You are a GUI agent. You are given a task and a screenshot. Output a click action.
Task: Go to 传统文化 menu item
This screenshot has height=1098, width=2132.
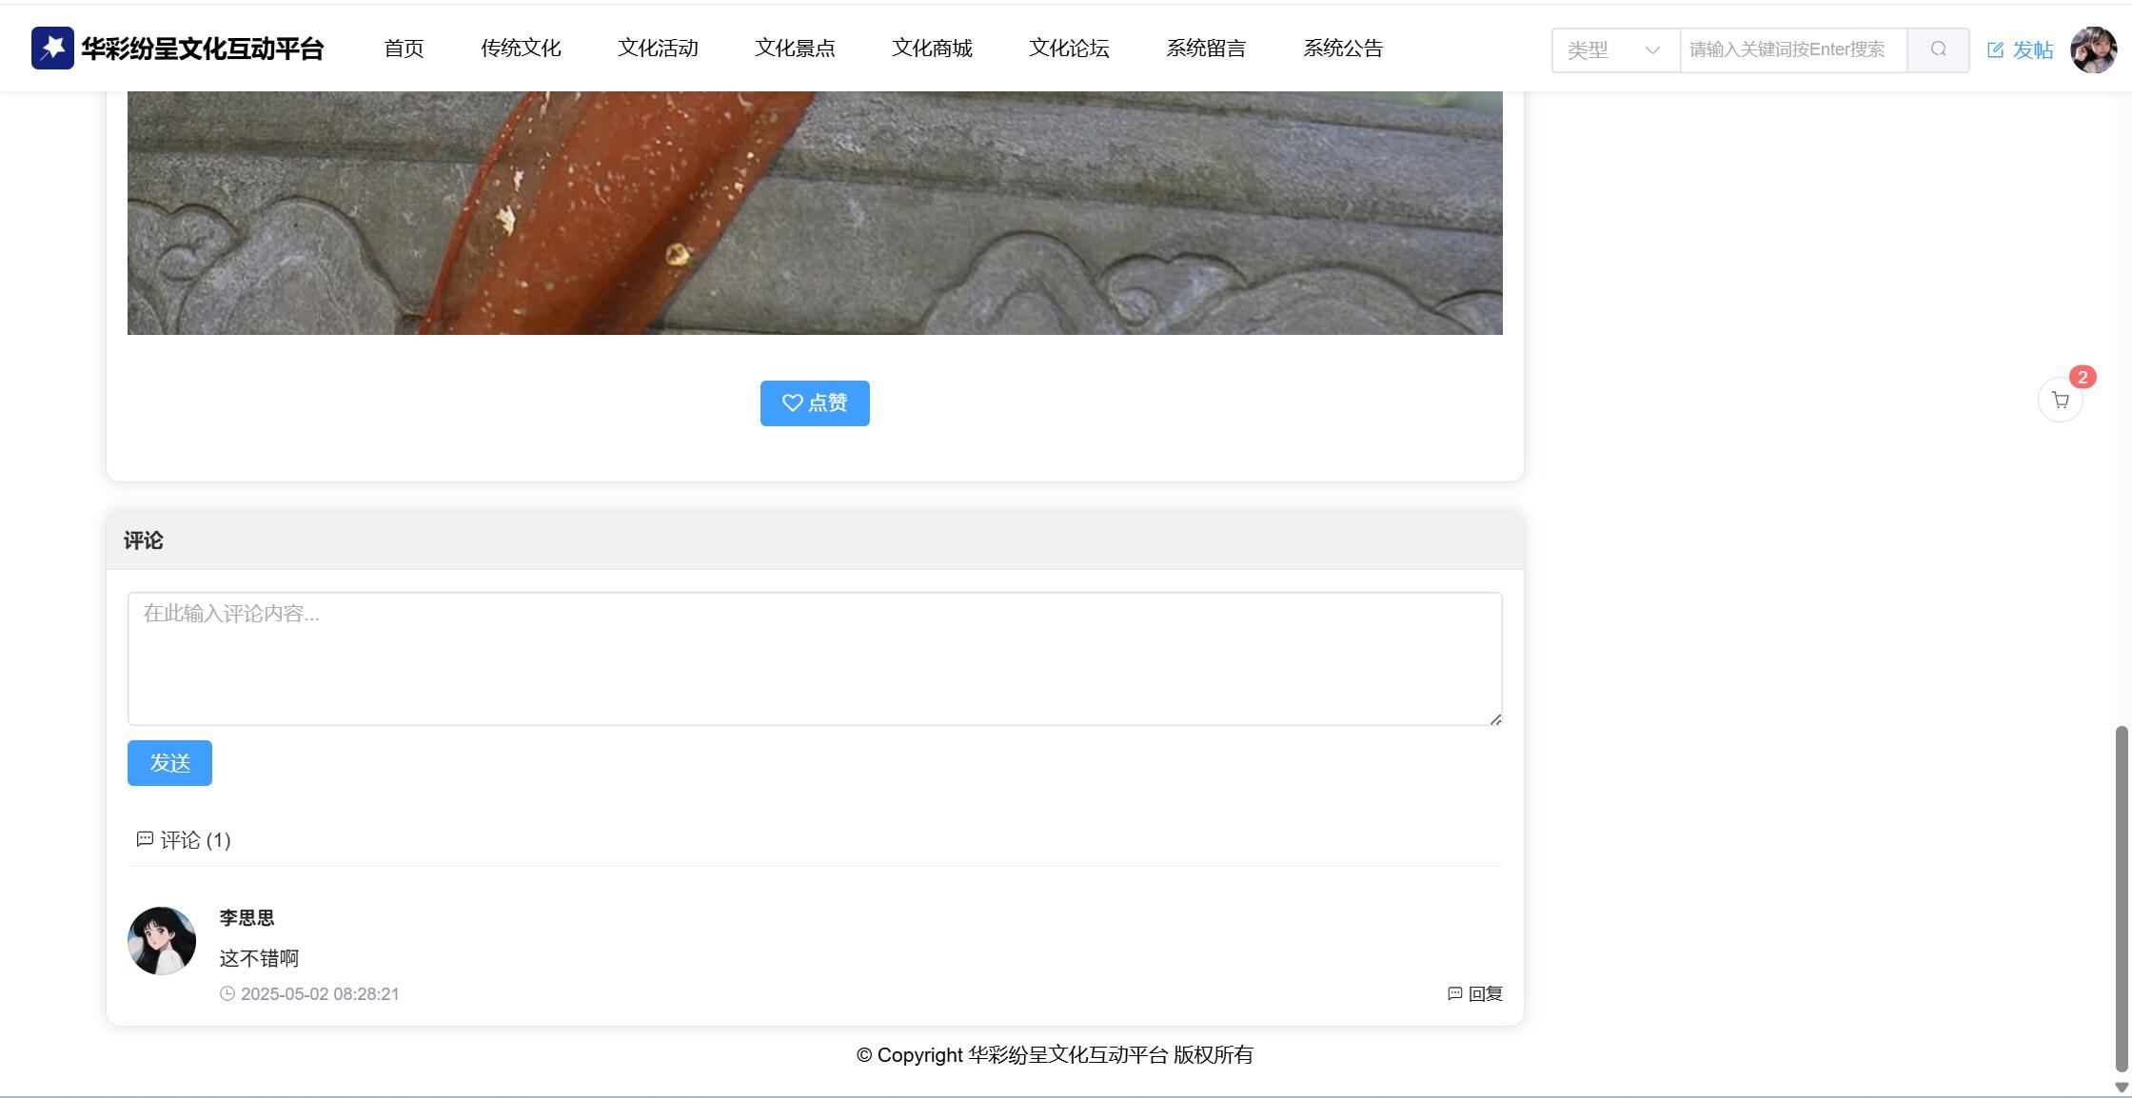(521, 48)
